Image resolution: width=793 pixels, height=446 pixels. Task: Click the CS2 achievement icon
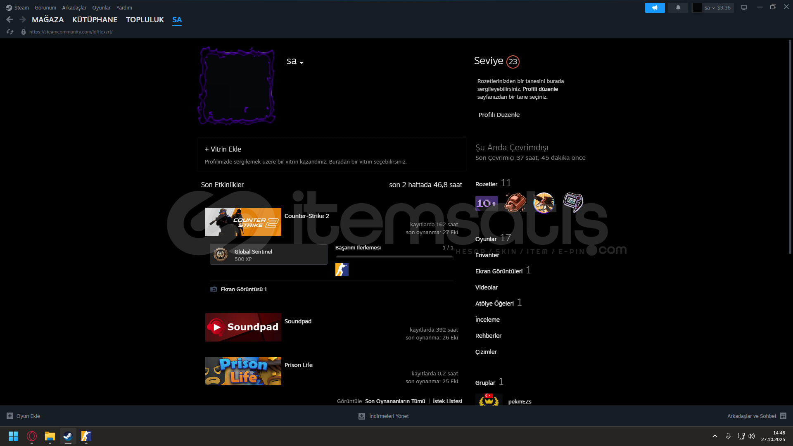(x=342, y=270)
